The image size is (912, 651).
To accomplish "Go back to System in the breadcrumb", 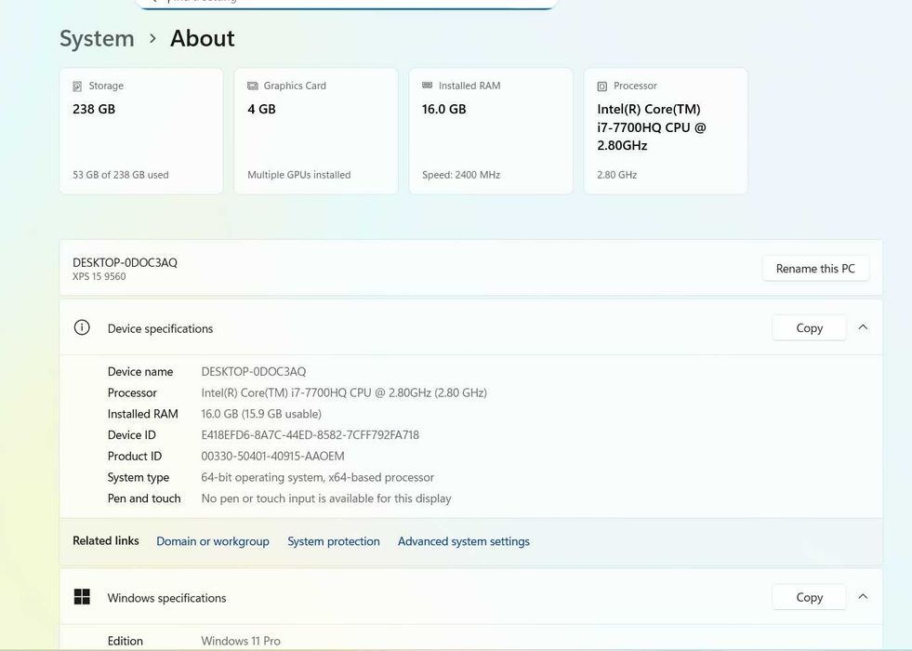I will pyautogui.click(x=97, y=38).
